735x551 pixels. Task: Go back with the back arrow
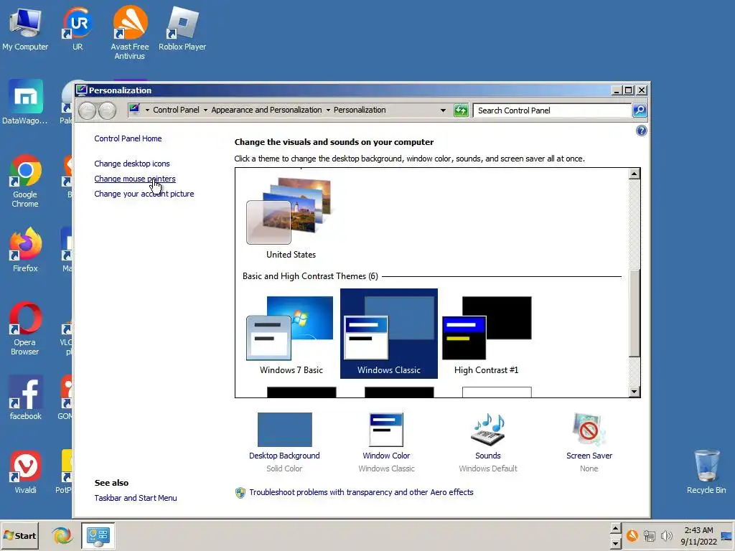click(87, 110)
